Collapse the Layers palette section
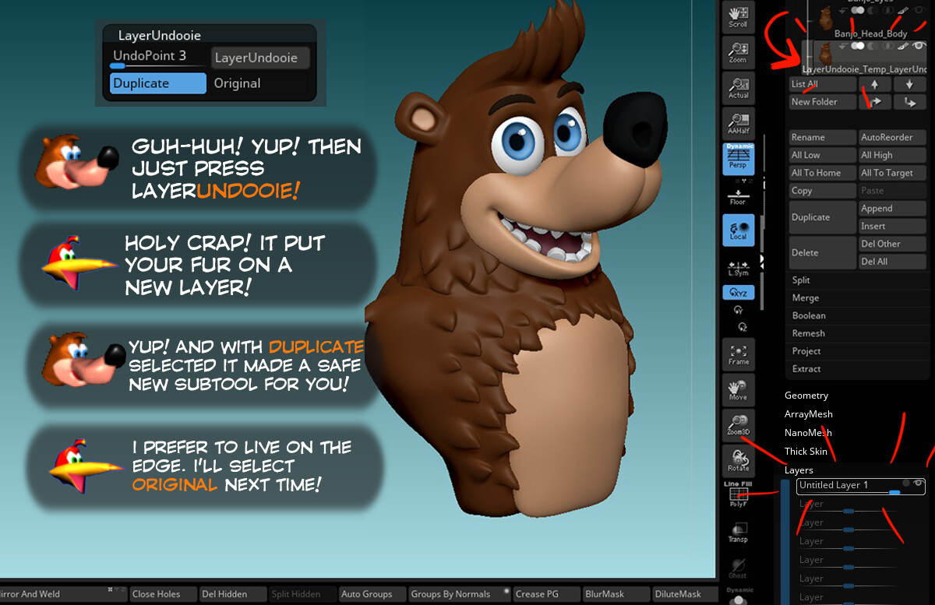935x605 pixels. [x=799, y=470]
